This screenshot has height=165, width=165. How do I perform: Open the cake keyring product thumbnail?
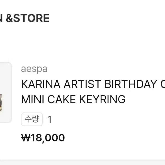[6, 93]
